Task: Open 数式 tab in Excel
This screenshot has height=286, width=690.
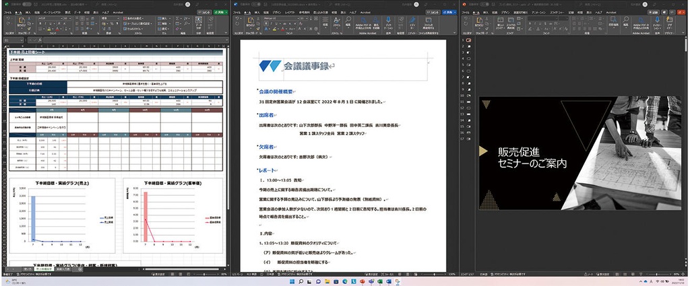Action: (67, 12)
